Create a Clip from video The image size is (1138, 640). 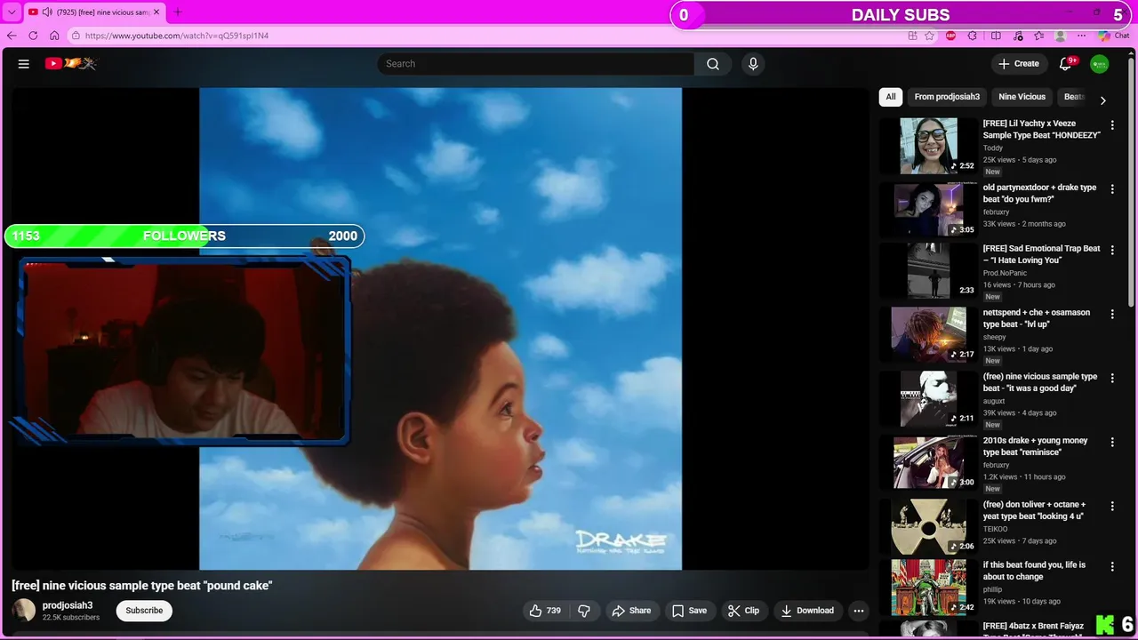[x=743, y=611]
